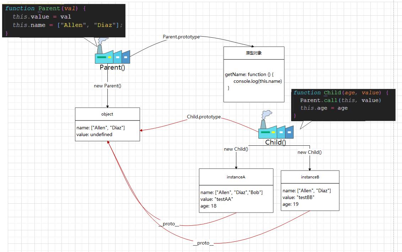Click the 'new Child()' label above instanceA

236,149
